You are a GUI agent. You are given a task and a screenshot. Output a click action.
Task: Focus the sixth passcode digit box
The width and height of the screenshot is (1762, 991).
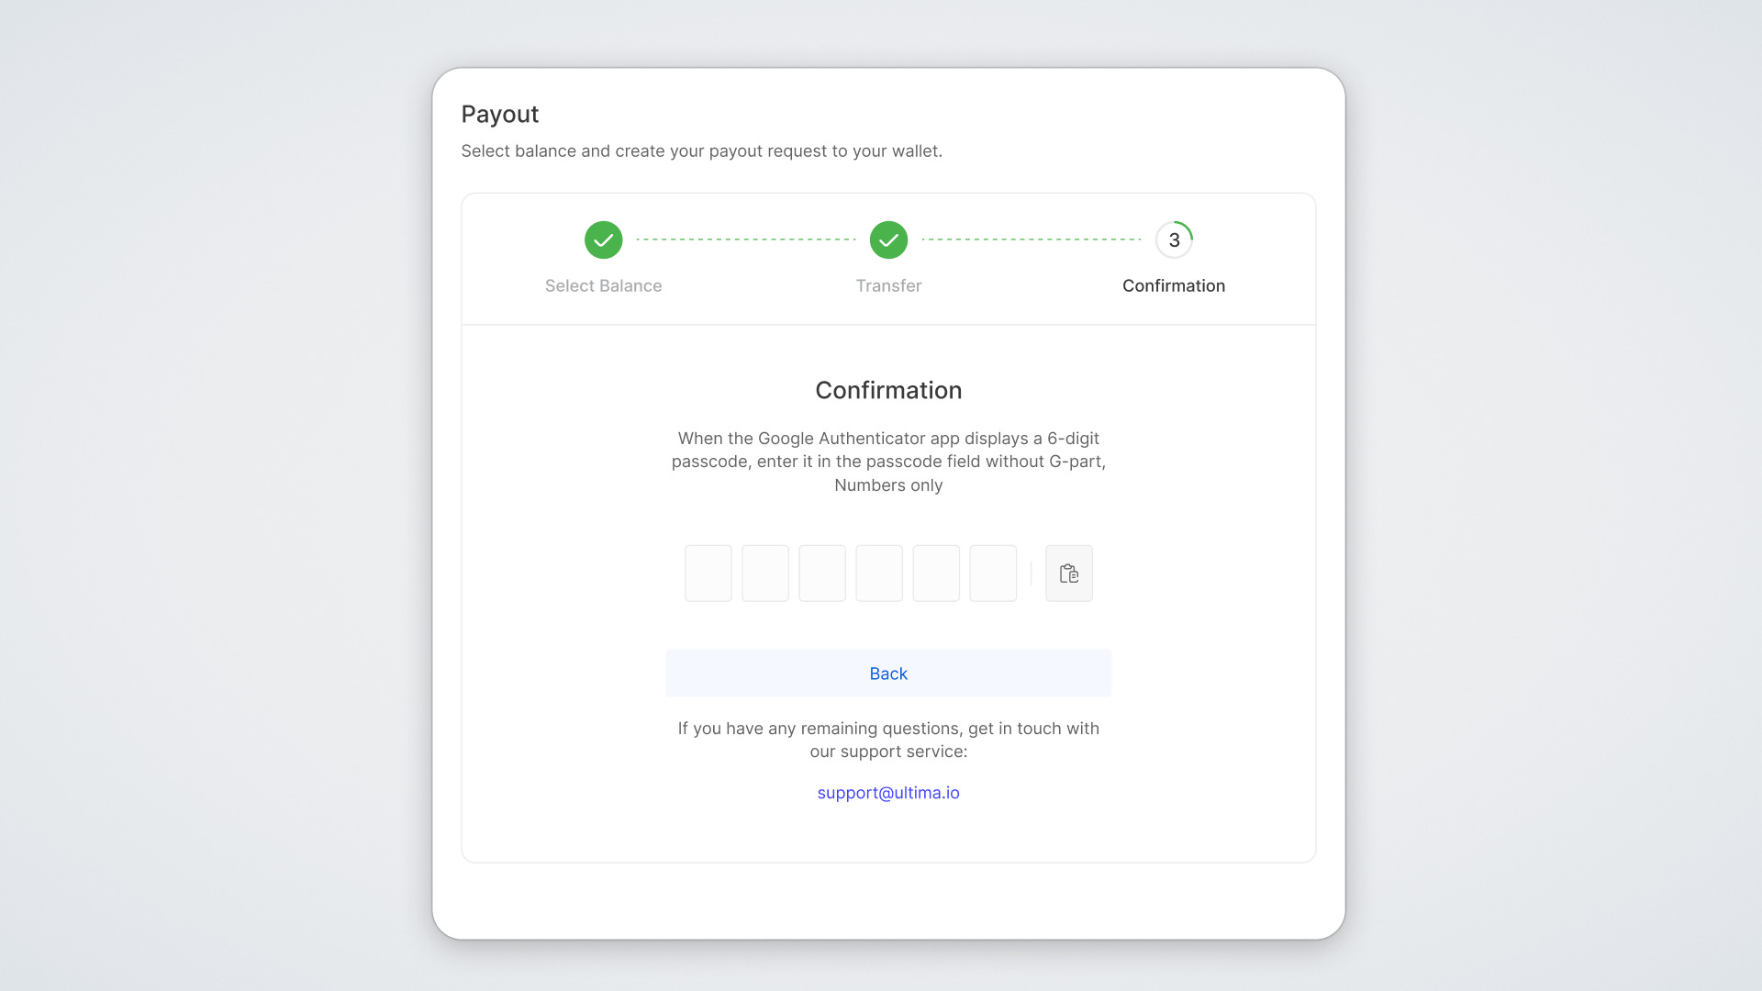(x=993, y=573)
